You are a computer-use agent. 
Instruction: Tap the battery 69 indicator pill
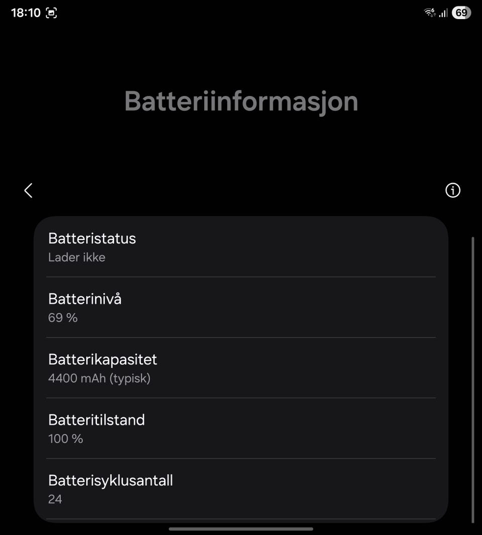click(461, 13)
